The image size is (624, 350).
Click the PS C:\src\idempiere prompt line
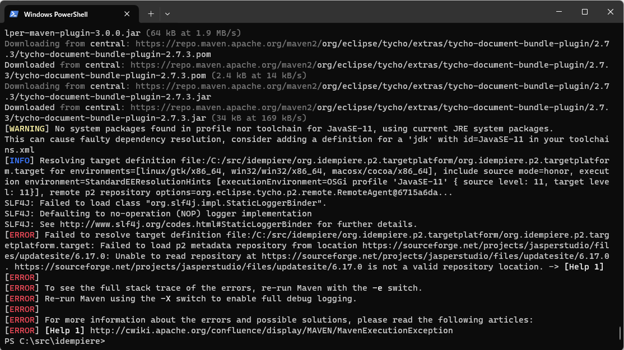[55, 341]
